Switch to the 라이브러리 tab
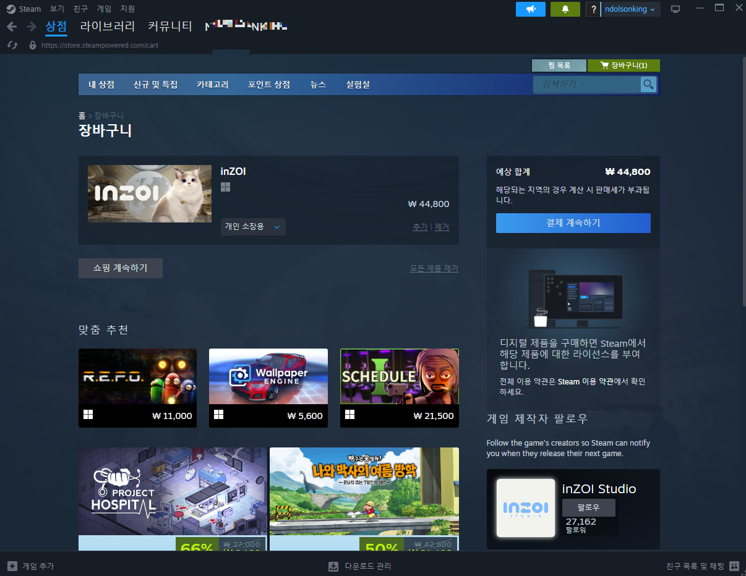 tap(108, 27)
